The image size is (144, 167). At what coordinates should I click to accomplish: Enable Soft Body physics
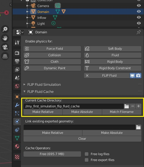113,49
